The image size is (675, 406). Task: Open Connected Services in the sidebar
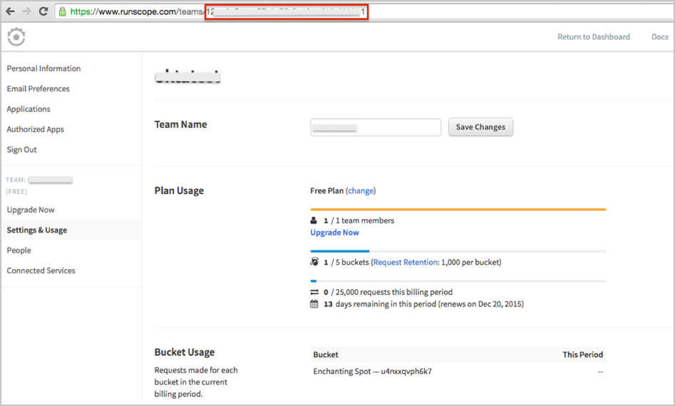[41, 271]
